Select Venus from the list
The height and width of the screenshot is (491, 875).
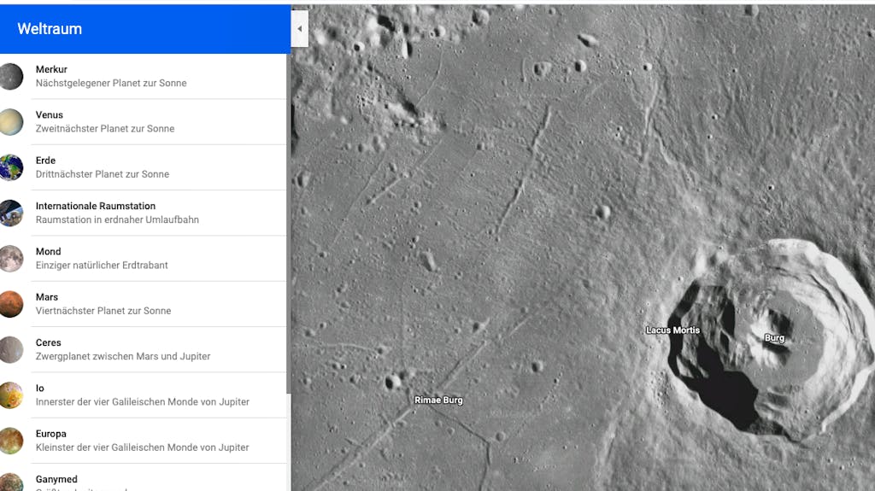pyautogui.click(x=143, y=122)
